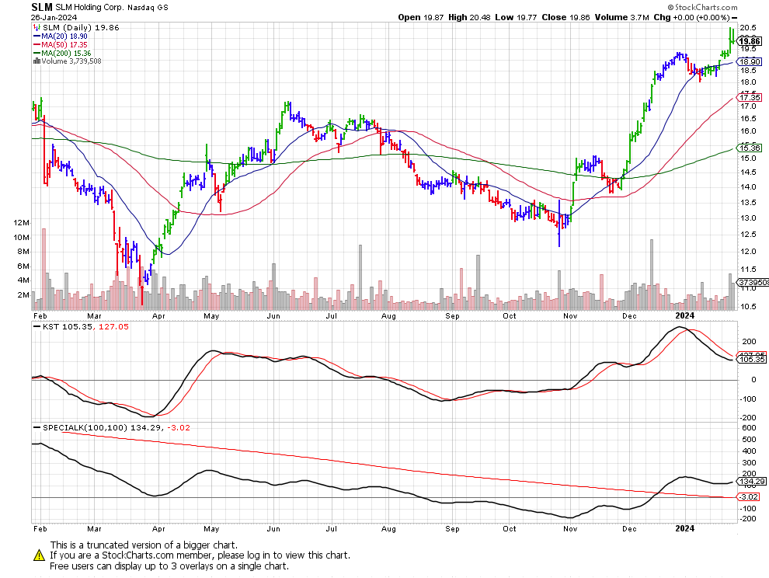Click the 6M volume axis label

[x=23, y=266]
